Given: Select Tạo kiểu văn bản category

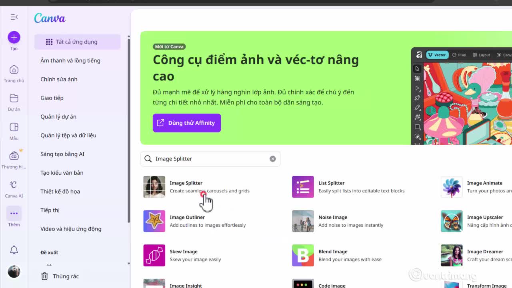Looking at the screenshot, I should [62, 173].
